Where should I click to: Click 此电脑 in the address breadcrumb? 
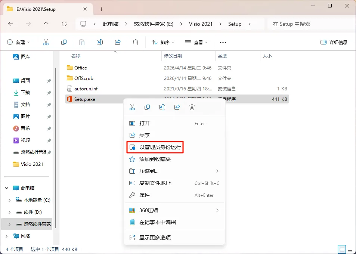(111, 24)
